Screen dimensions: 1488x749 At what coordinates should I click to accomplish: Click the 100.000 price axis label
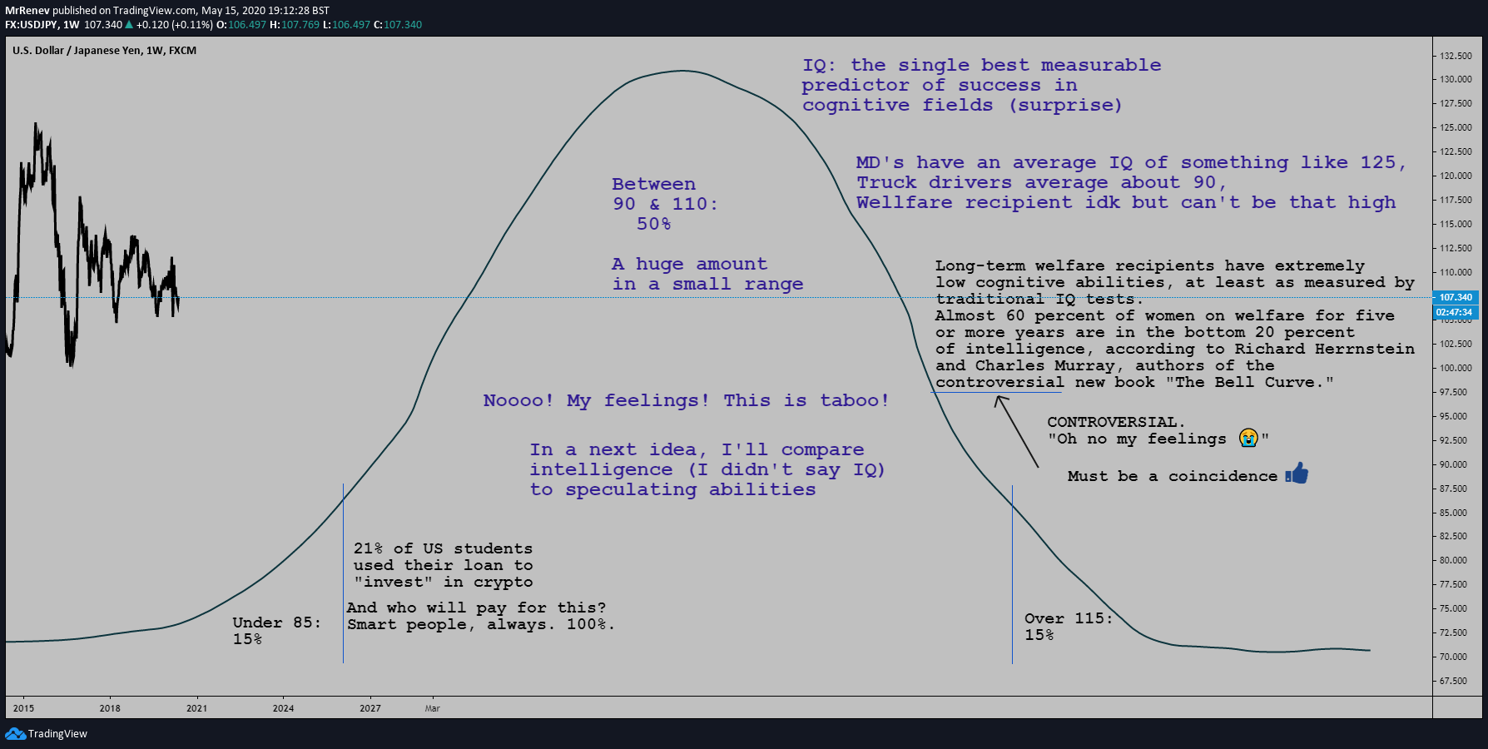tap(1456, 368)
